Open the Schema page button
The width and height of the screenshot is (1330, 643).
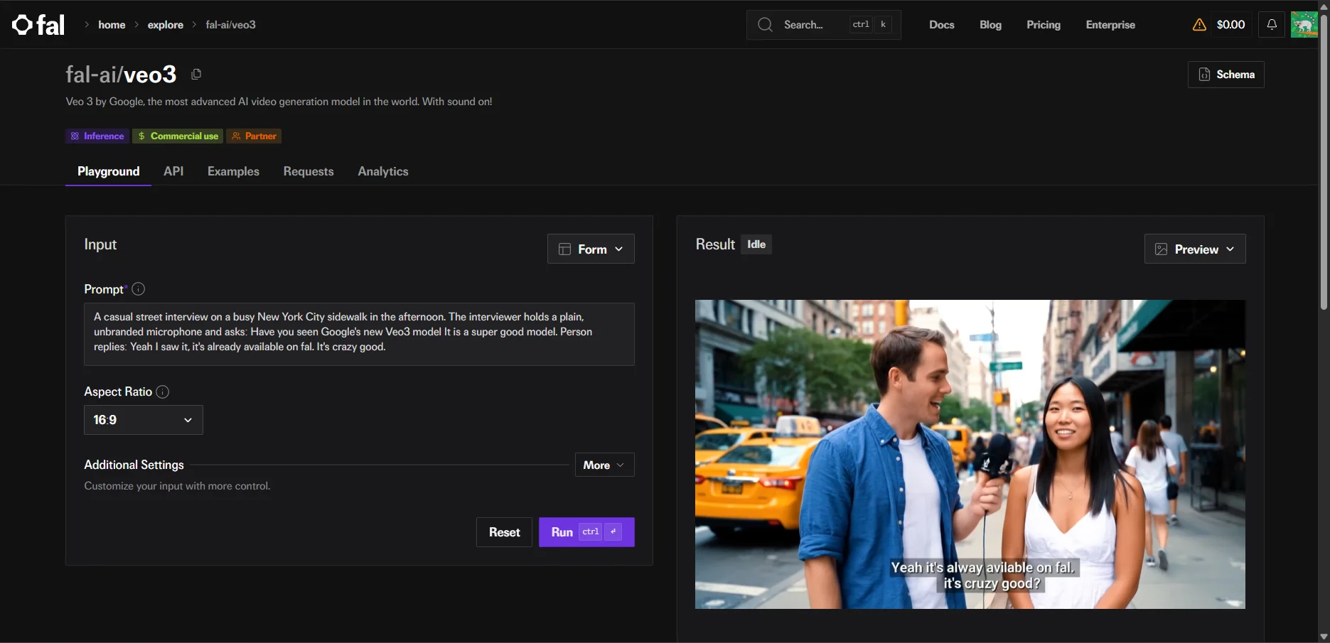point(1226,75)
